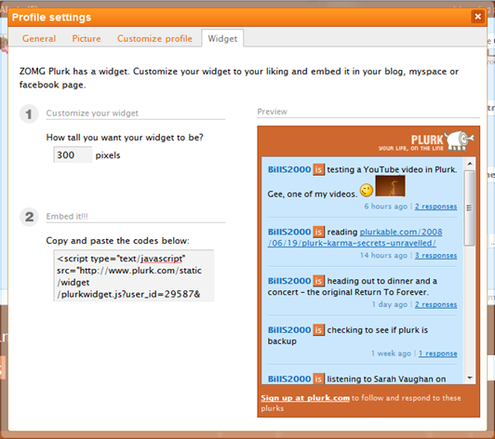Viewport: 495px width, 439px height.
Task: Click the preview scrollbar thumb
Action: [470, 207]
